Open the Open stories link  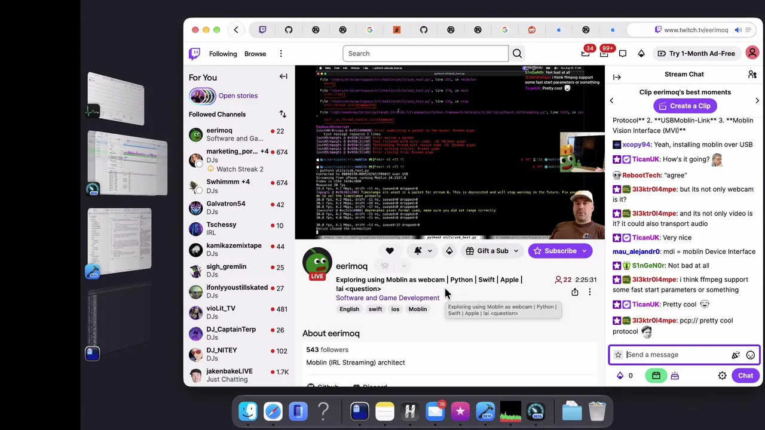[x=238, y=96]
